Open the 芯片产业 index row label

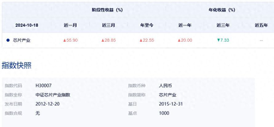[x=22, y=40]
